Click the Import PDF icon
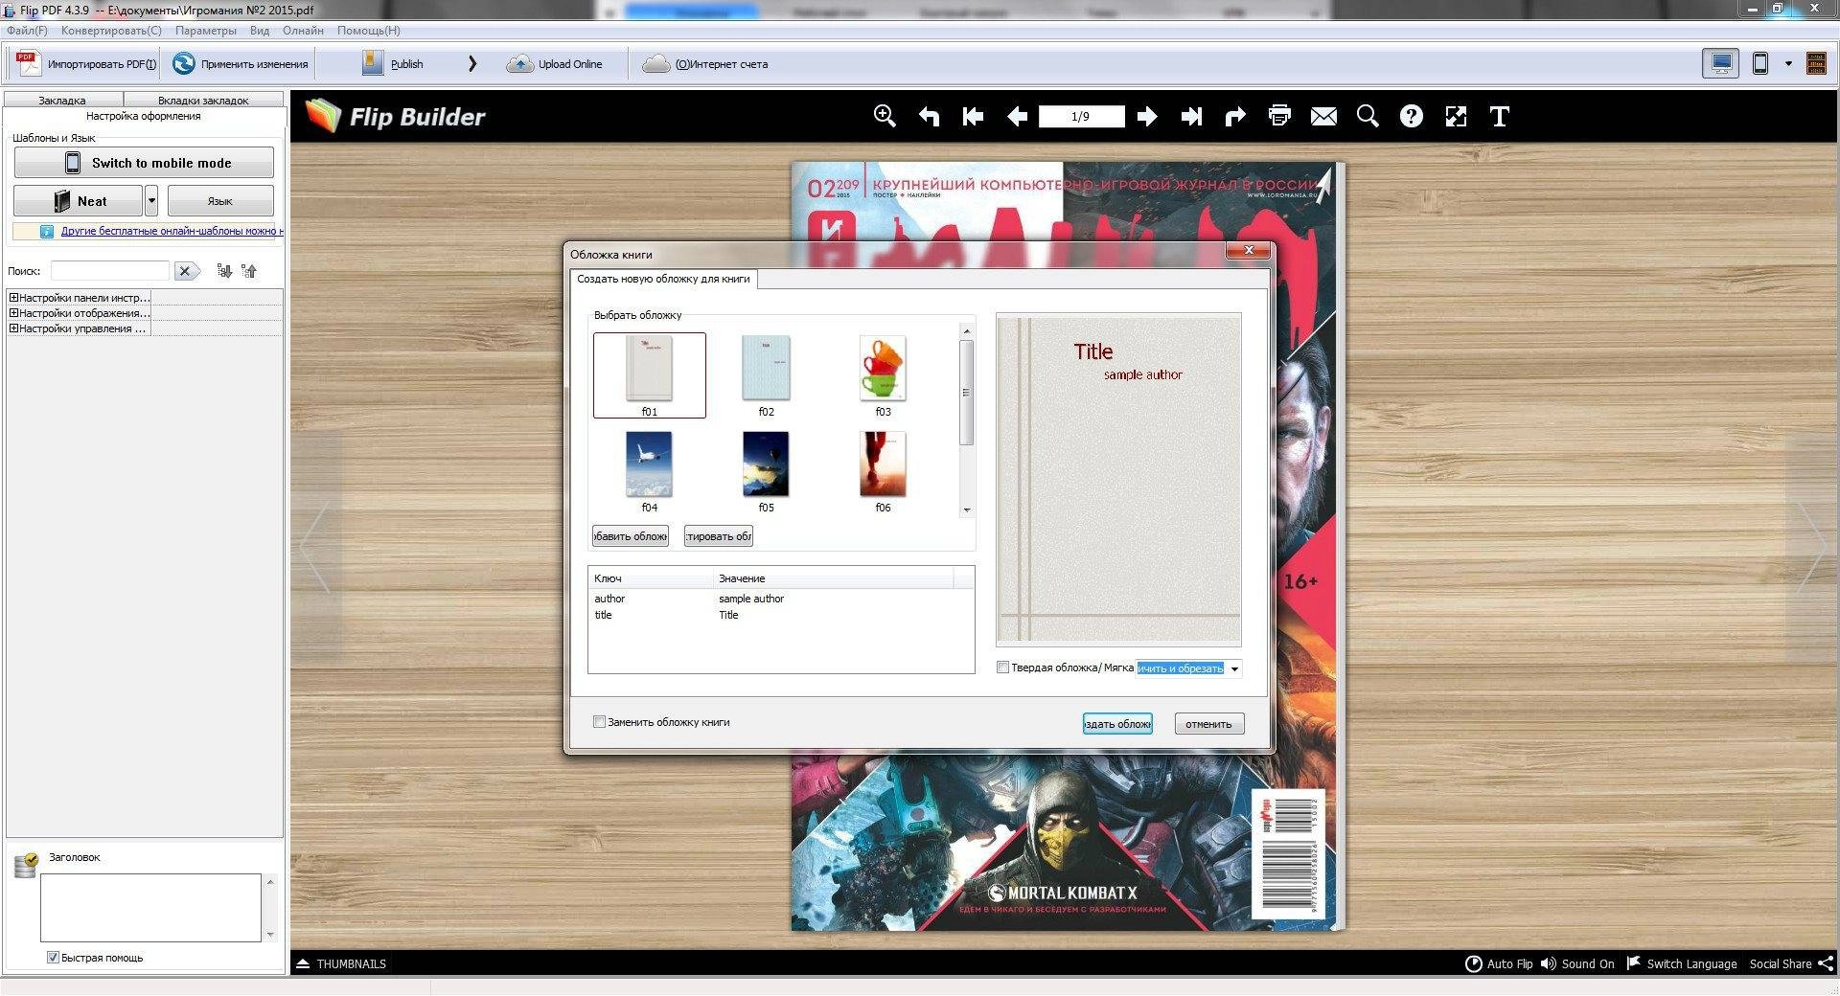Image resolution: width=1840 pixels, height=996 pixels. [x=28, y=63]
